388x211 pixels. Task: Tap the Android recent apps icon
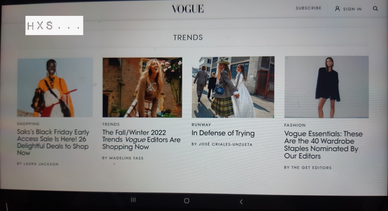click(133, 200)
